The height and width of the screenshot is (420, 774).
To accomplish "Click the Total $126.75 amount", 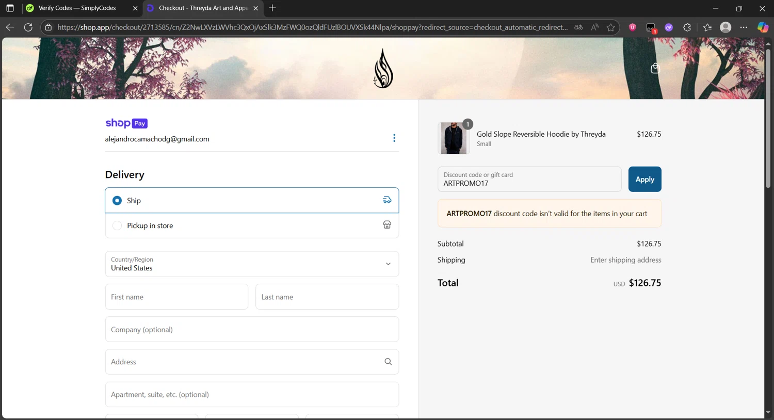I will click(645, 283).
